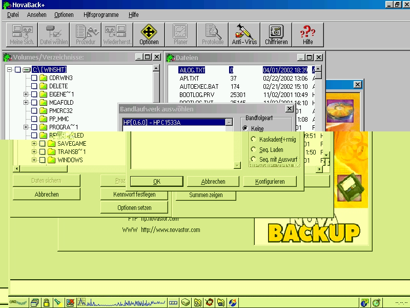Click the globe browser icon in the taskbar
The width and height of the screenshot is (410, 308).
[233, 303]
